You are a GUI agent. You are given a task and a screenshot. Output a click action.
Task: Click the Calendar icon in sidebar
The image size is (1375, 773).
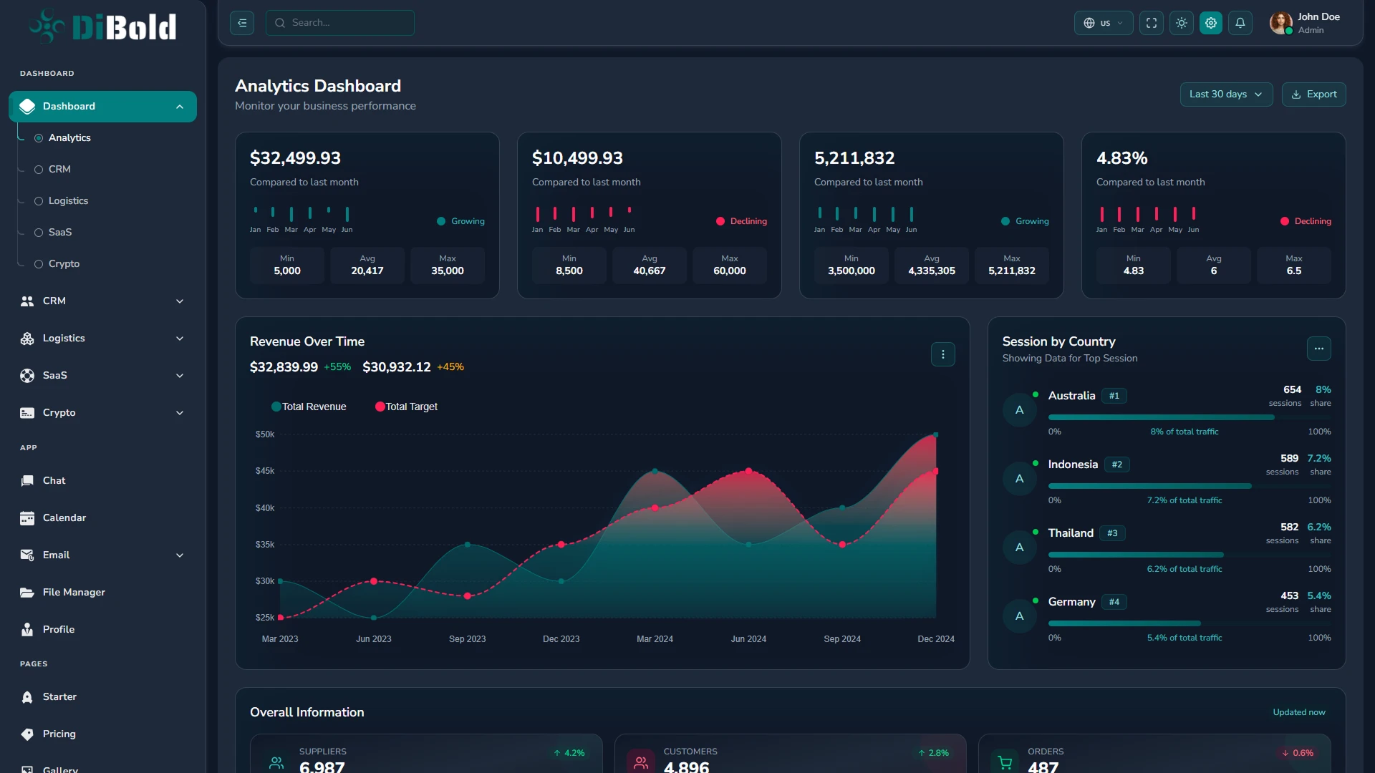(27, 518)
